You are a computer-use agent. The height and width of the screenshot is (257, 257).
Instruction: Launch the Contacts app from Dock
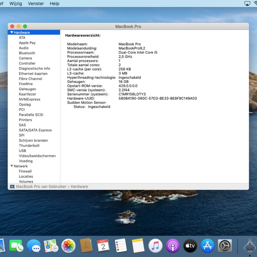coord(86,245)
